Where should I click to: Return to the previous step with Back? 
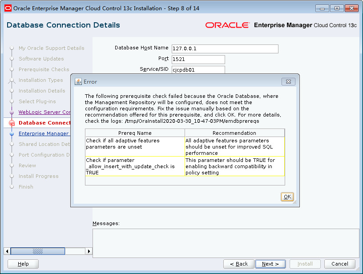(238, 264)
